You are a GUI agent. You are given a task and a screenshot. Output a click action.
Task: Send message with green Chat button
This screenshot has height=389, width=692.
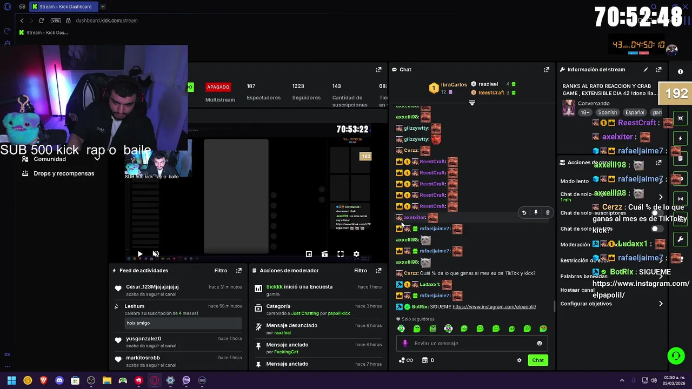[538, 360]
